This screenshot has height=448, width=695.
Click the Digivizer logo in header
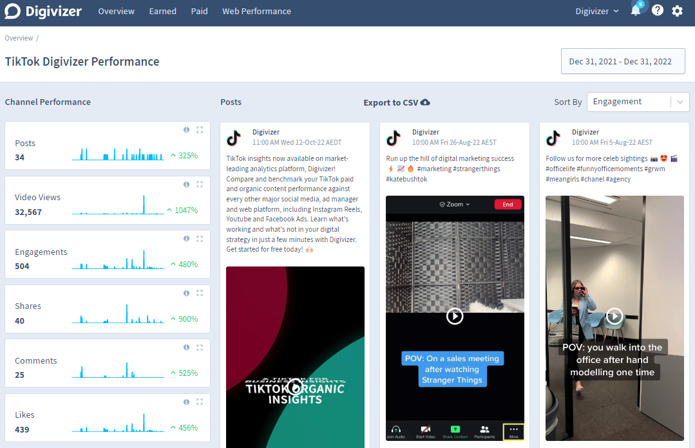[x=43, y=11]
